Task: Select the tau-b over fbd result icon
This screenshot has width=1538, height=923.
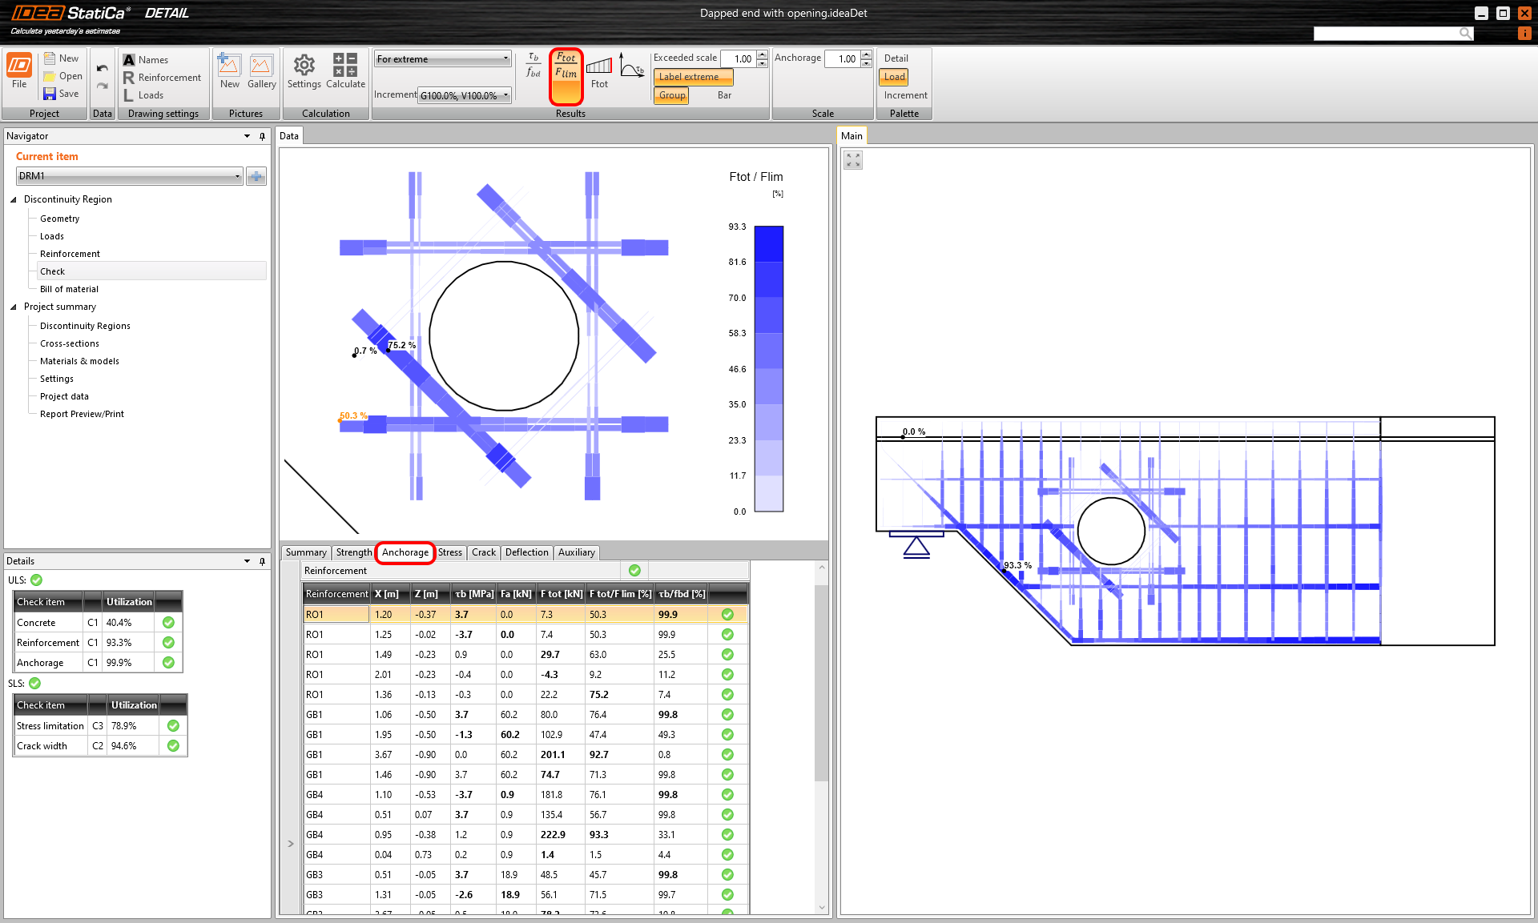Action: (x=533, y=66)
